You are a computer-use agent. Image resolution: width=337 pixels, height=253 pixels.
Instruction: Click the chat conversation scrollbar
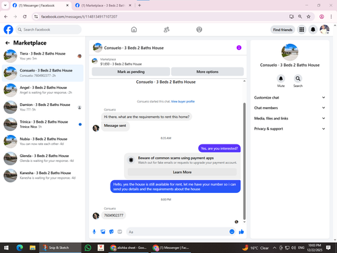click(x=245, y=161)
